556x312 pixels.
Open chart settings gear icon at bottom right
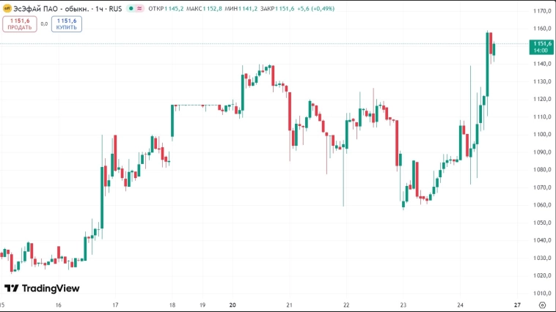click(541, 305)
